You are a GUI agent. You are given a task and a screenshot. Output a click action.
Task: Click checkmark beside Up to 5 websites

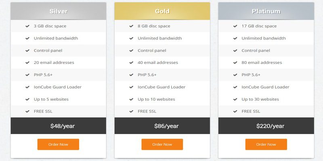(27, 99)
